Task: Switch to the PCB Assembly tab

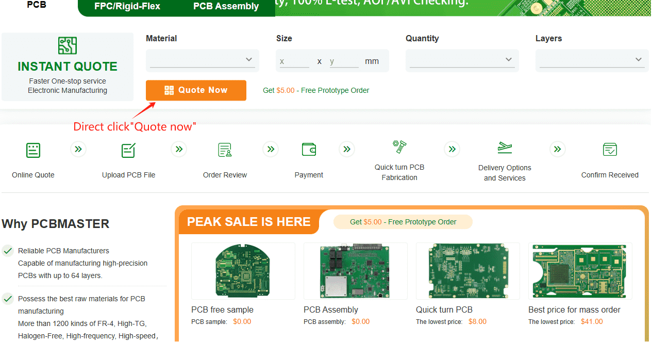Action: point(226,7)
